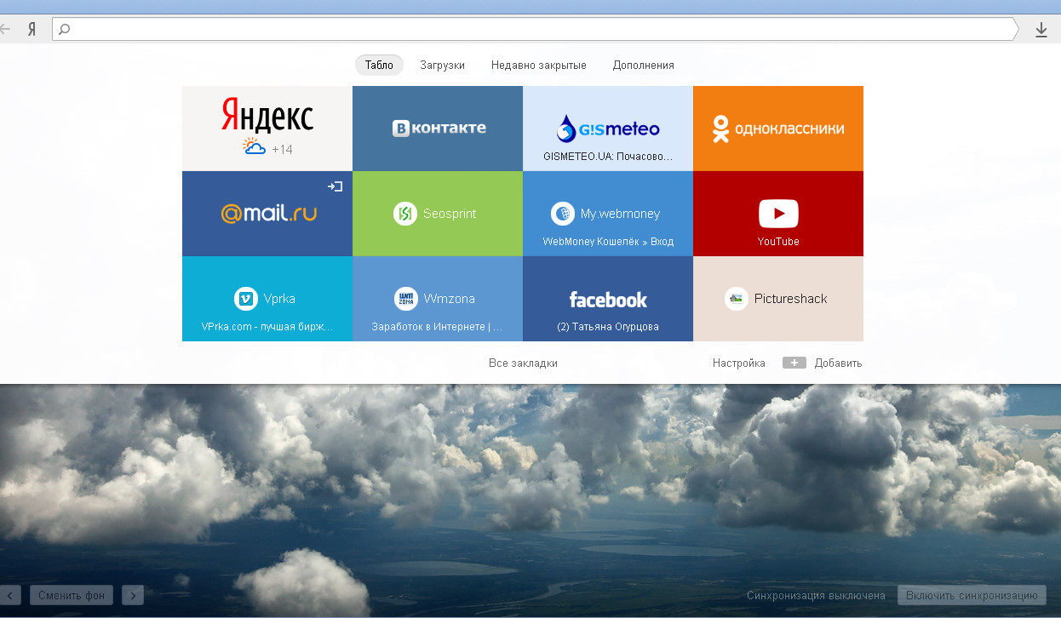Open the facebook tile

pyautogui.click(x=608, y=299)
